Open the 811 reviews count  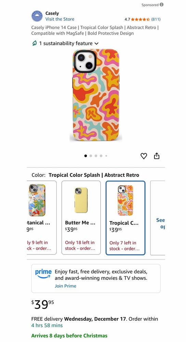[x=156, y=19]
